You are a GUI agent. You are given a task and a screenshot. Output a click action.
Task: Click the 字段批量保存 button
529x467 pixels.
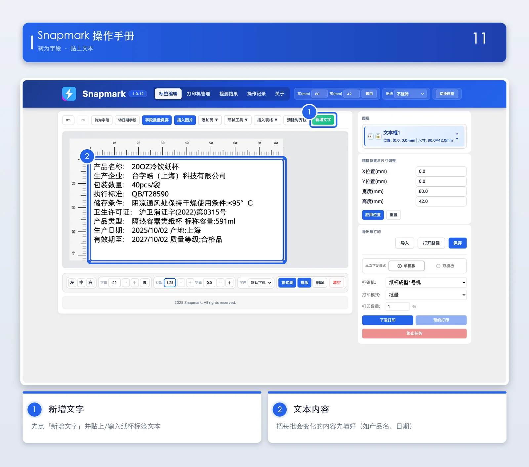click(157, 120)
